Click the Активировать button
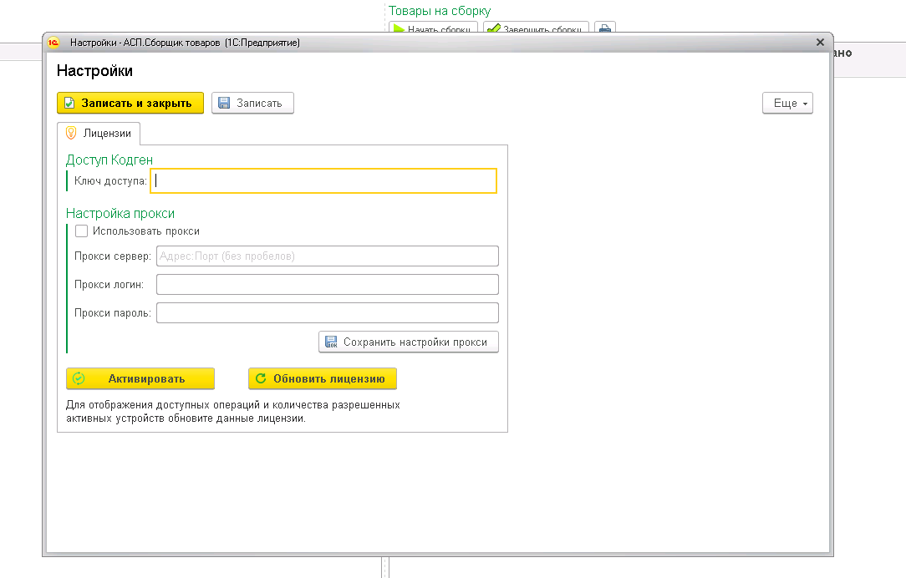 pyautogui.click(x=140, y=378)
